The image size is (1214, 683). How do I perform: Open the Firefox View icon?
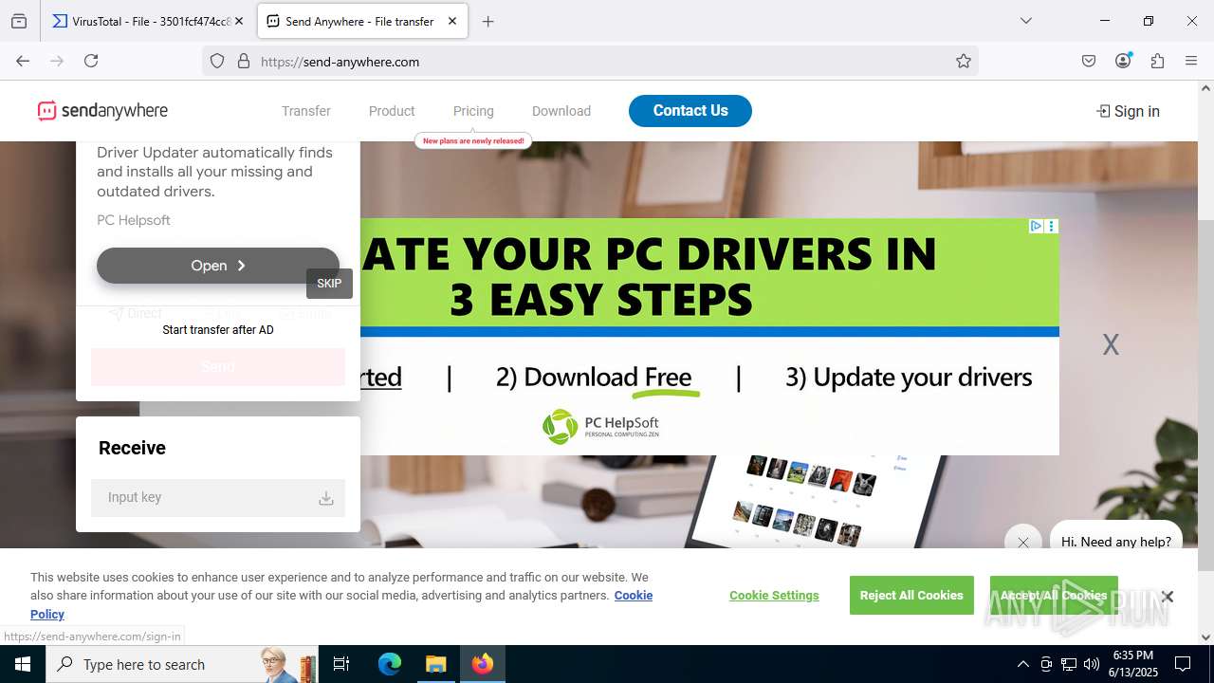click(19, 21)
